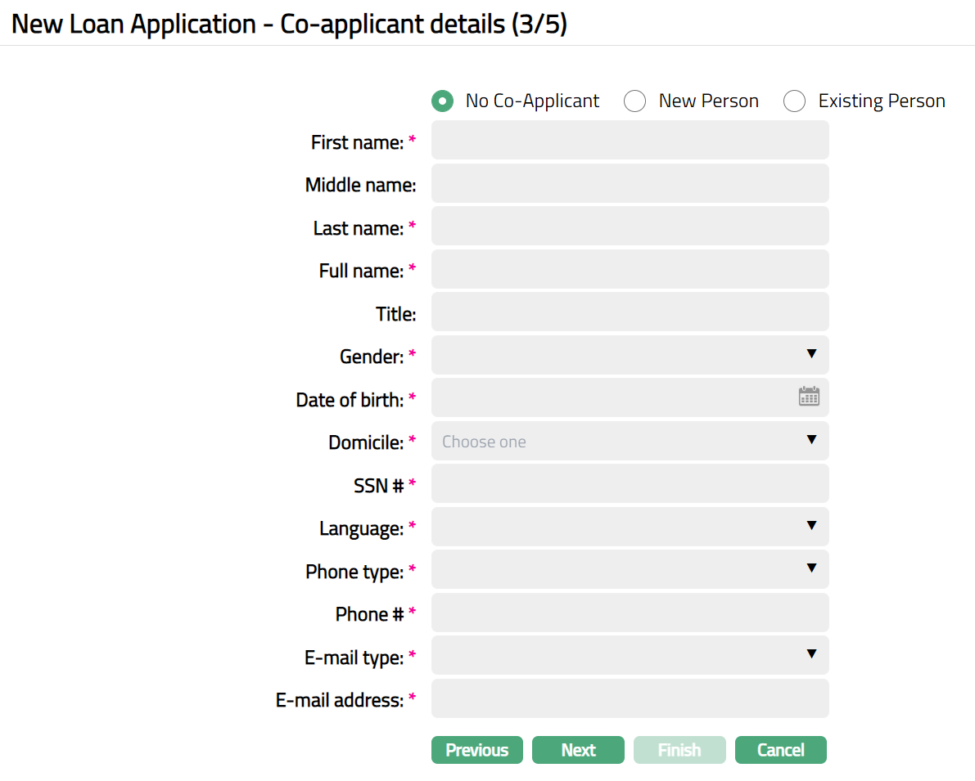Click into the Middle name field

[x=630, y=183]
